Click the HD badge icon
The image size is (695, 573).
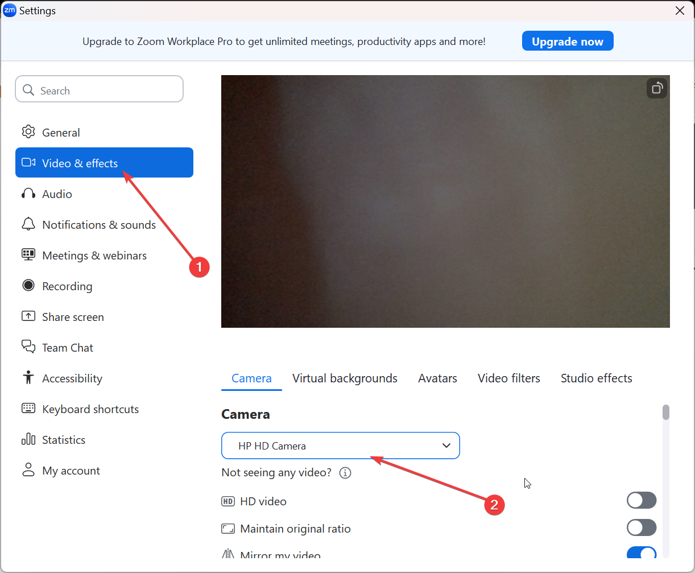tap(228, 501)
